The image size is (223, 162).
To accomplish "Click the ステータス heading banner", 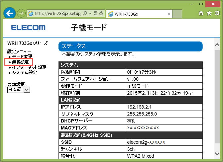I will click(131, 46).
